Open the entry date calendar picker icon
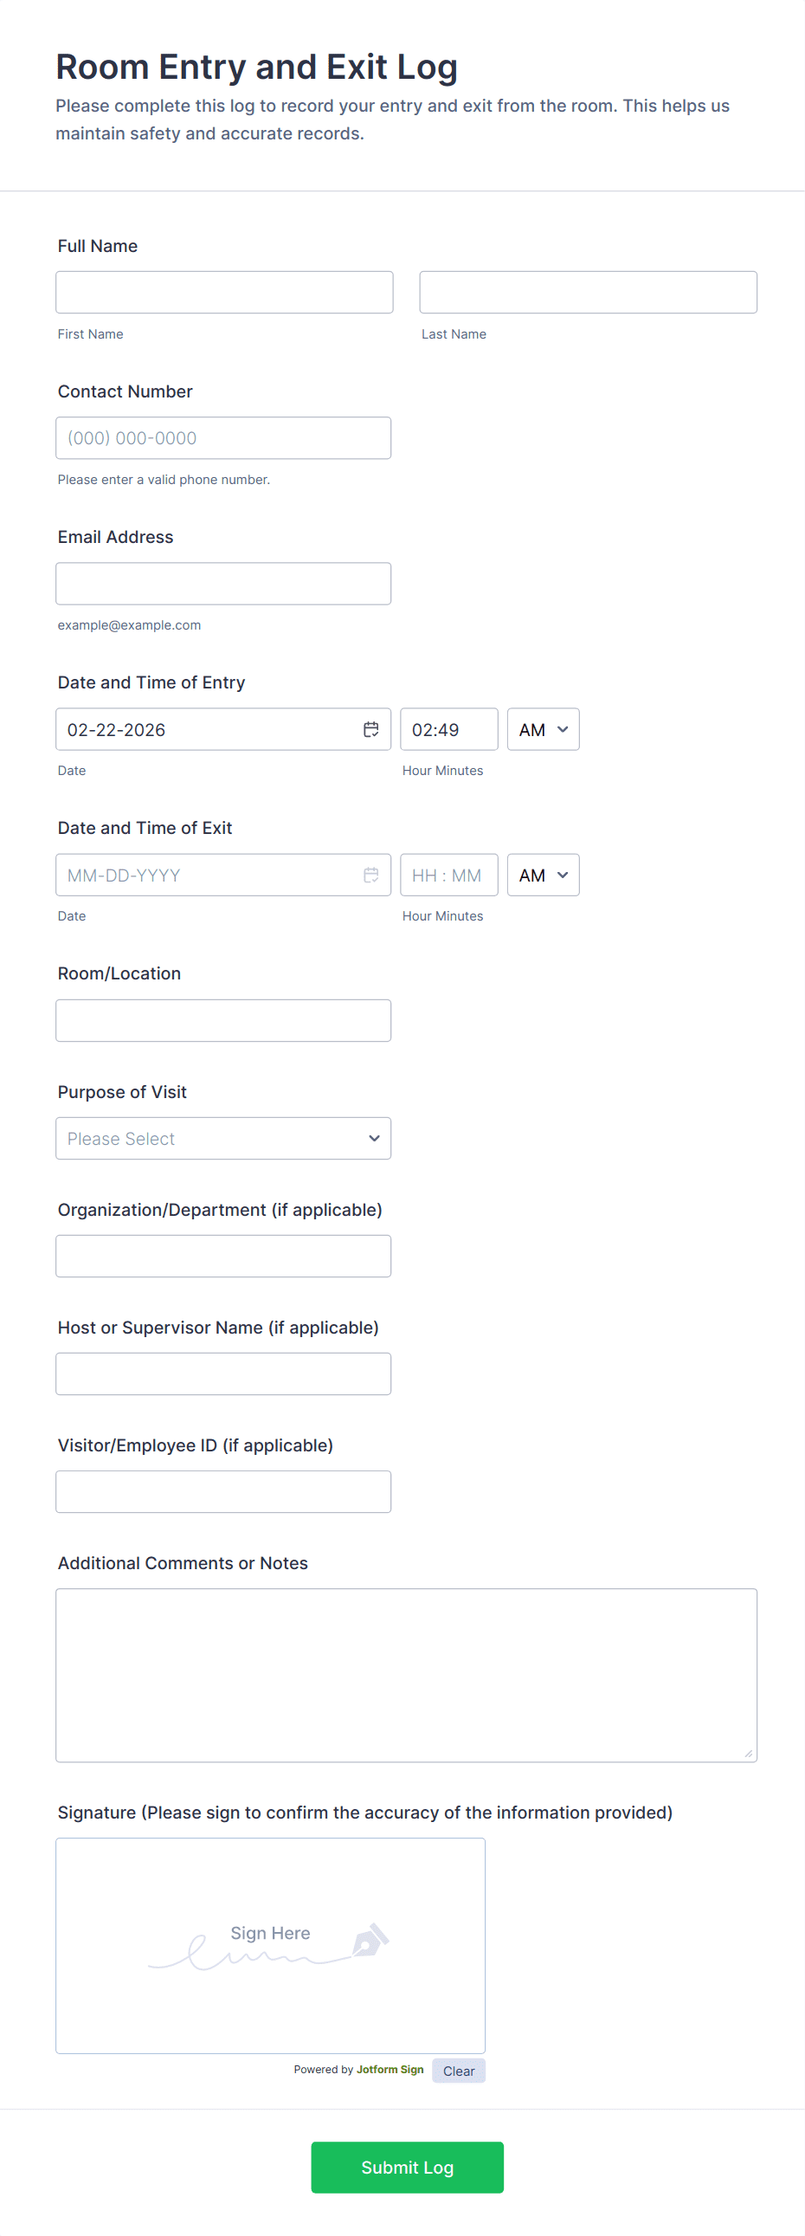The image size is (805, 2236). (370, 729)
